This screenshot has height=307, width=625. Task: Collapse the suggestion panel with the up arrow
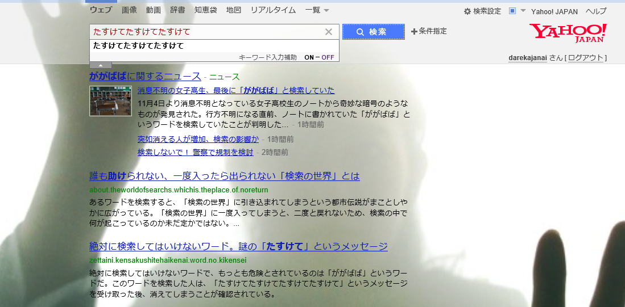pos(101,65)
